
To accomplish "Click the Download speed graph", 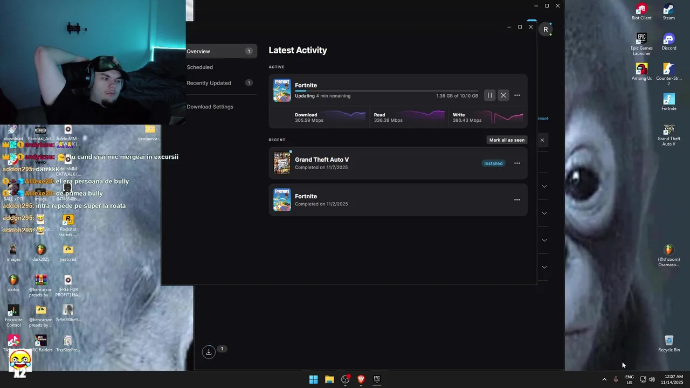I will click(x=344, y=116).
